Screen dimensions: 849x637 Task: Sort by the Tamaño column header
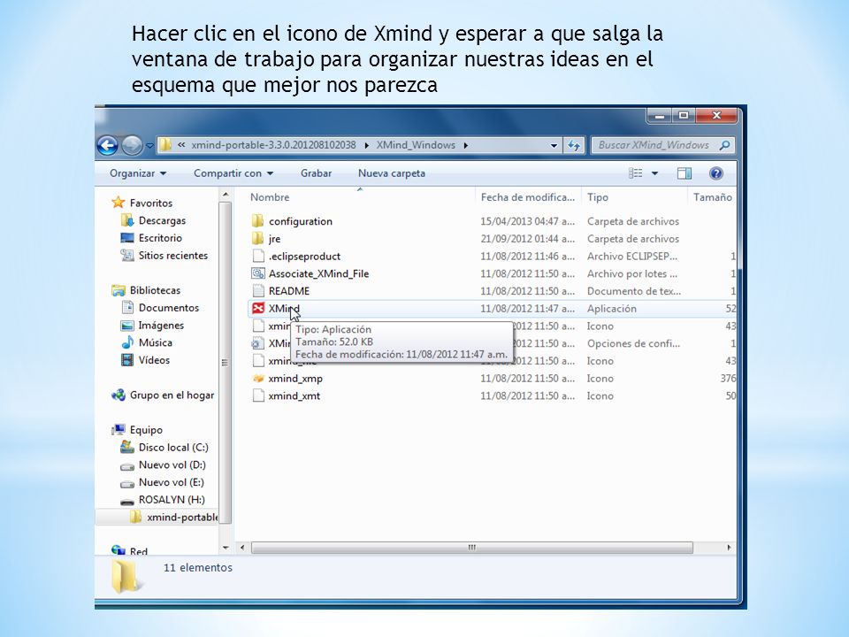coord(713,197)
